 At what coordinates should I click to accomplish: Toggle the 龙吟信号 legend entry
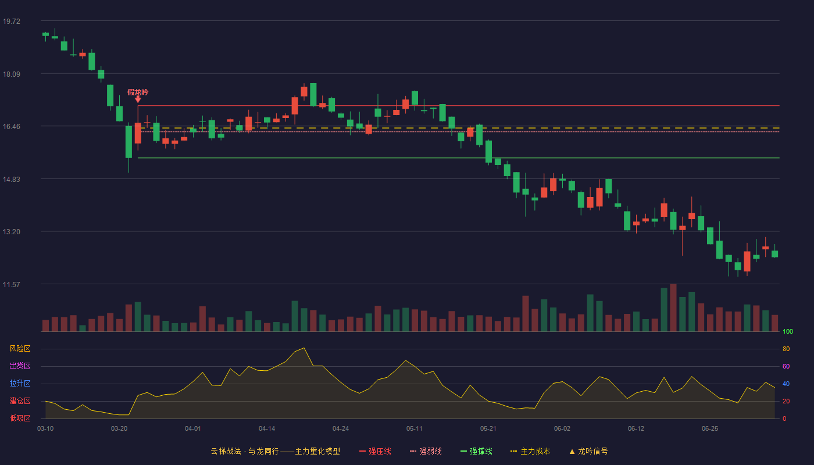pyautogui.click(x=588, y=451)
